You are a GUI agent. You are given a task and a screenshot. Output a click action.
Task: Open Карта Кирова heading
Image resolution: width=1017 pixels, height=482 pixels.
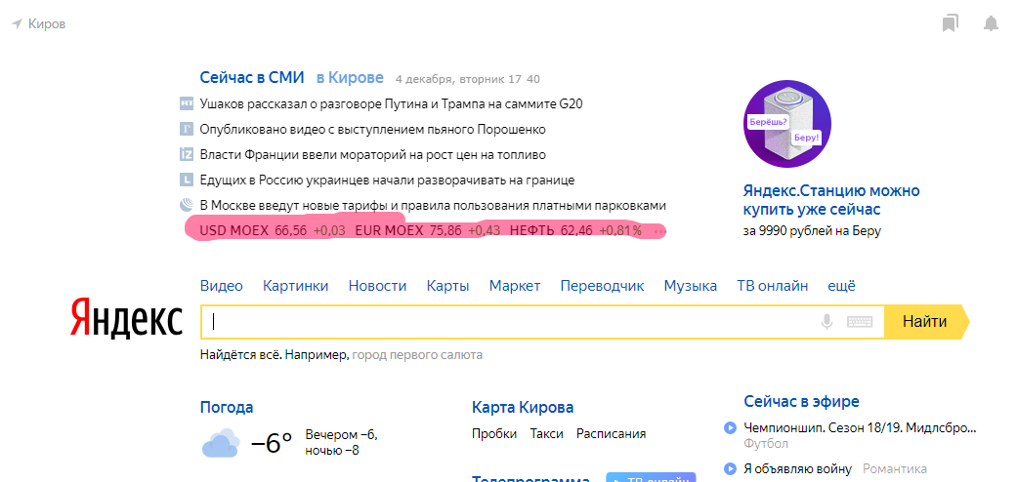click(523, 408)
